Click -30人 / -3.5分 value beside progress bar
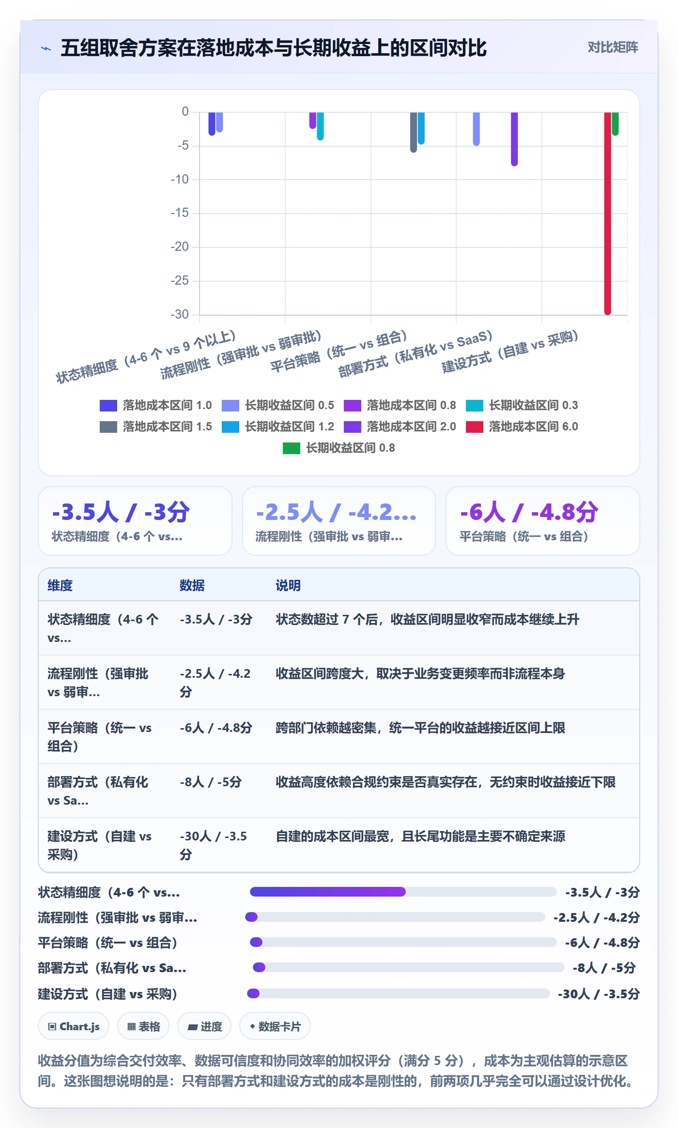Screen dimensions: 678x1128 (x=599, y=994)
